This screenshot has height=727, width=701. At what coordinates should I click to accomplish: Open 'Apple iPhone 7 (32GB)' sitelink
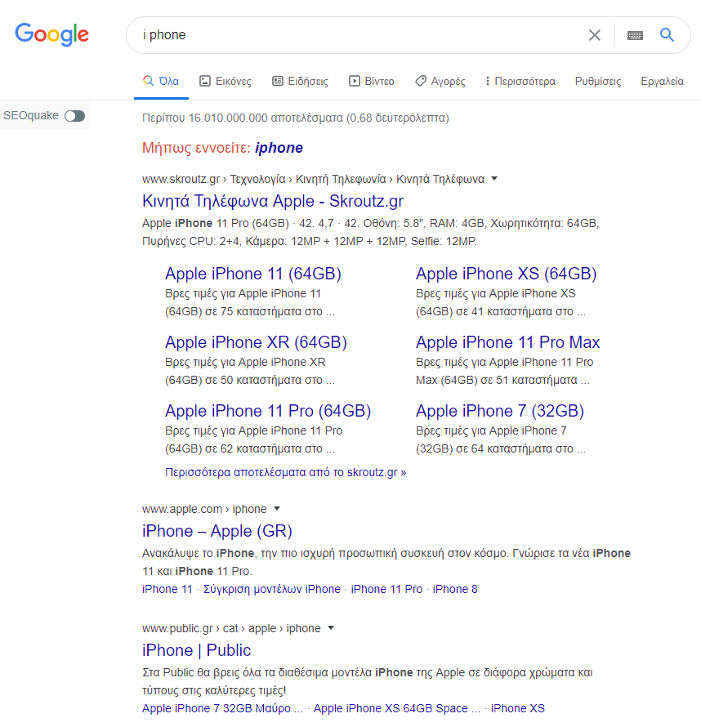tap(500, 411)
